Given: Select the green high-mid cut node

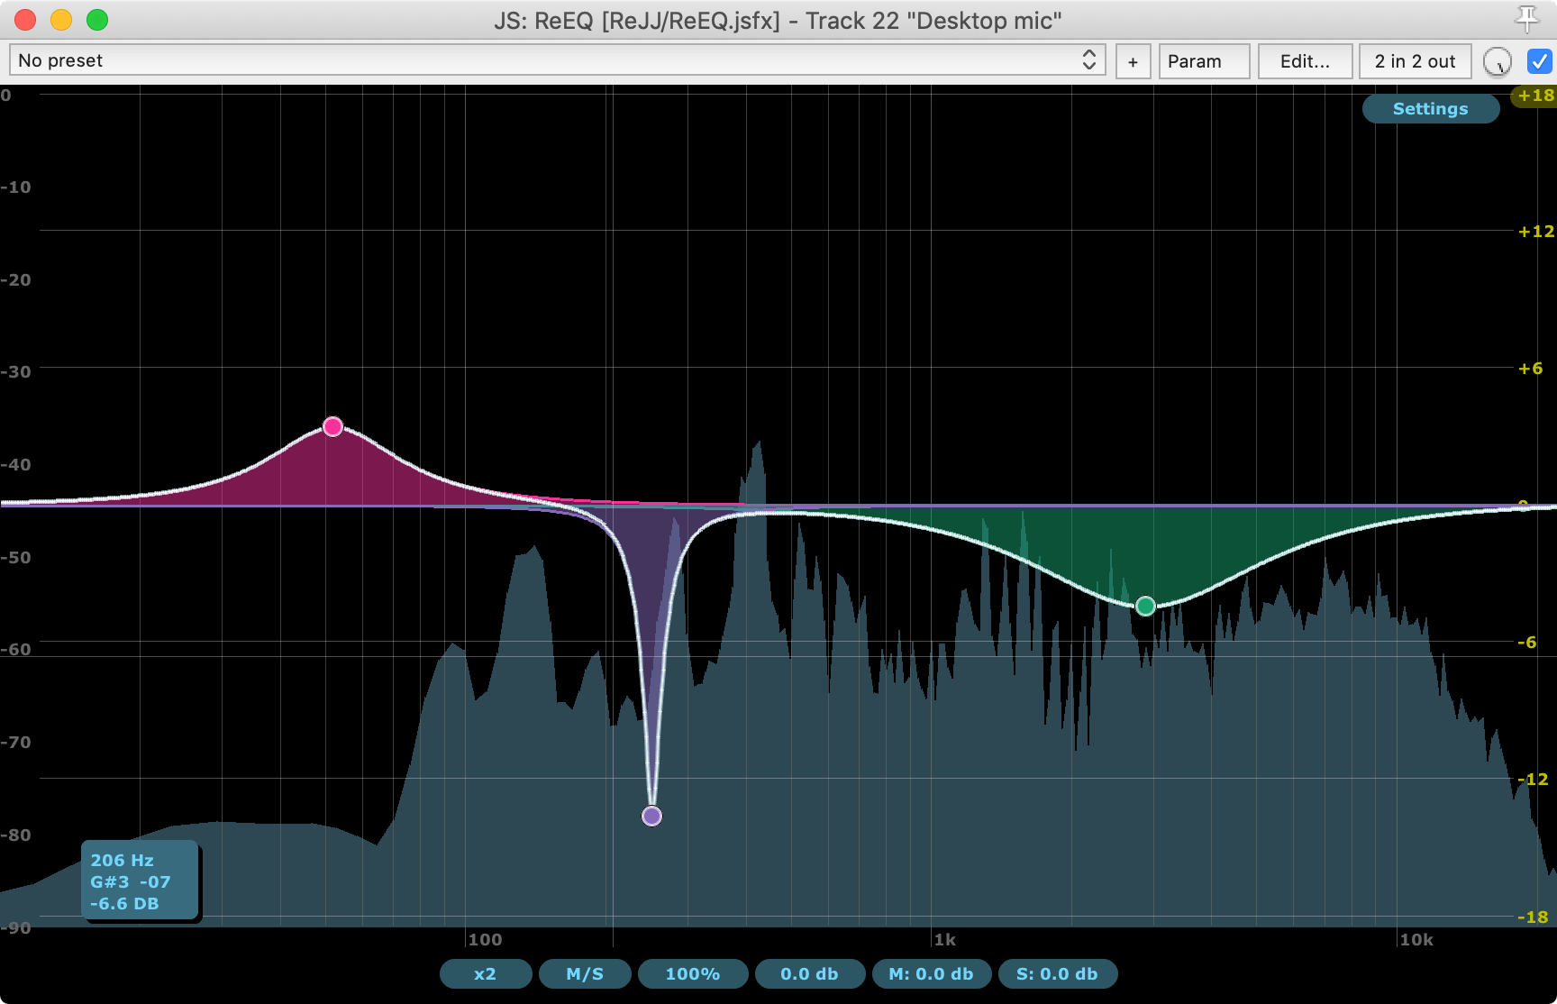Looking at the screenshot, I should [1145, 606].
